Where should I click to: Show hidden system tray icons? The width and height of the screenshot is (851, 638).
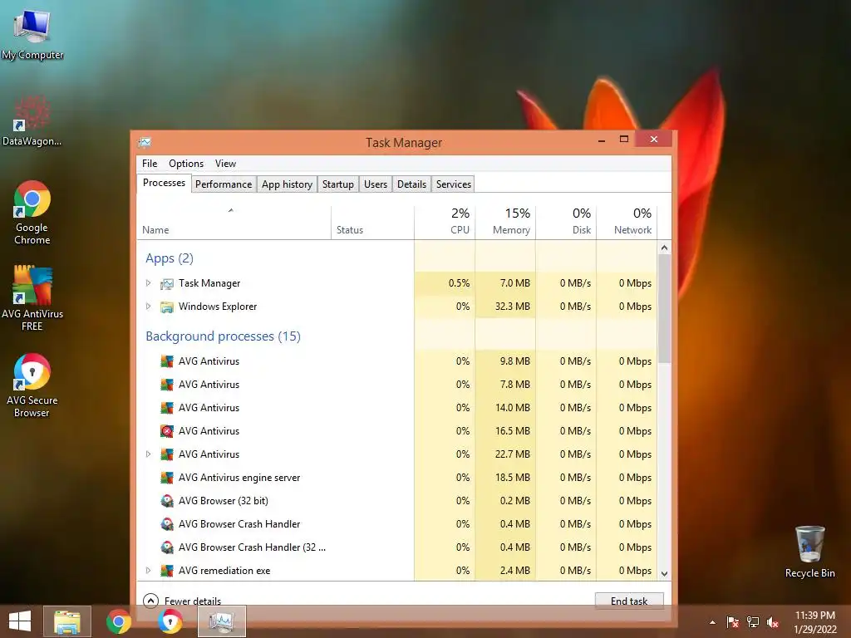pyautogui.click(x=712, y=622)
